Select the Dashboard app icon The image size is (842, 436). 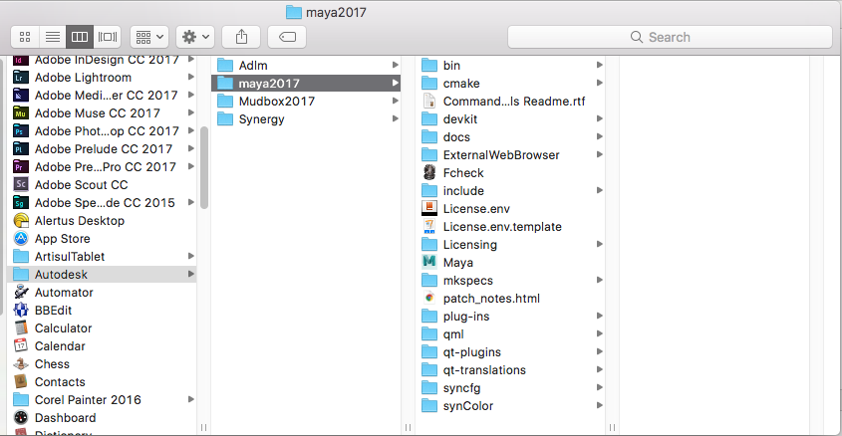20,418
